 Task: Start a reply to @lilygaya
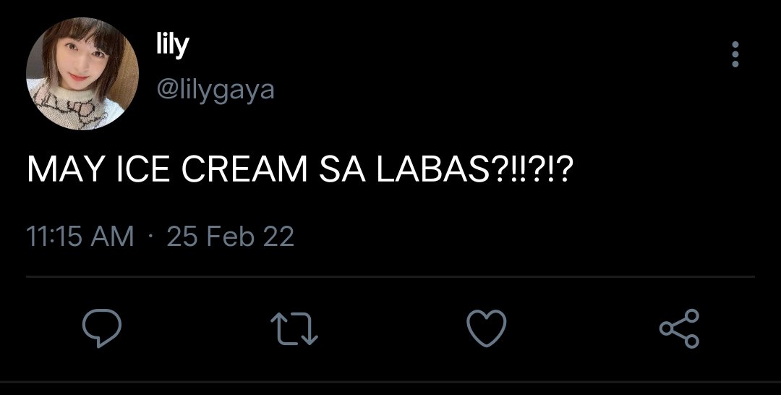(102, 328)
